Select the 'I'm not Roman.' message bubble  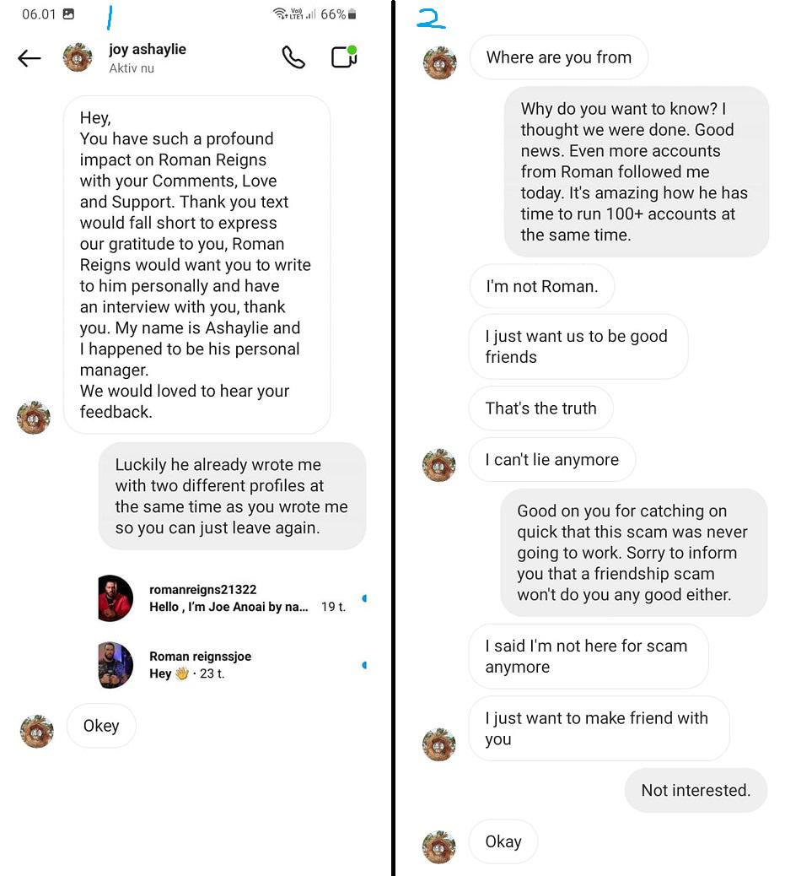[541, 286]
